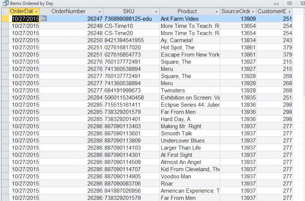
Task: Click SKU cell 887090083706
Action: (131, 184)
